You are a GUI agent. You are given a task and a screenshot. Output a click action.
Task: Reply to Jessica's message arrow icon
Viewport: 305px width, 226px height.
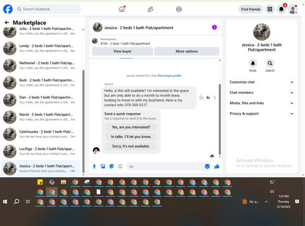[x=208, y=97]
